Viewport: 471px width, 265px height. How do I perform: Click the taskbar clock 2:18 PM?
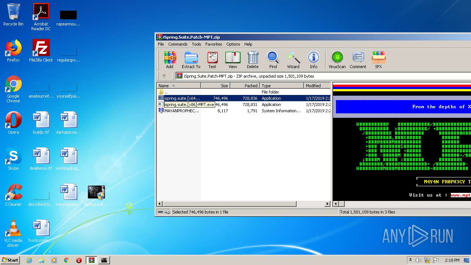tap(452, 260)
